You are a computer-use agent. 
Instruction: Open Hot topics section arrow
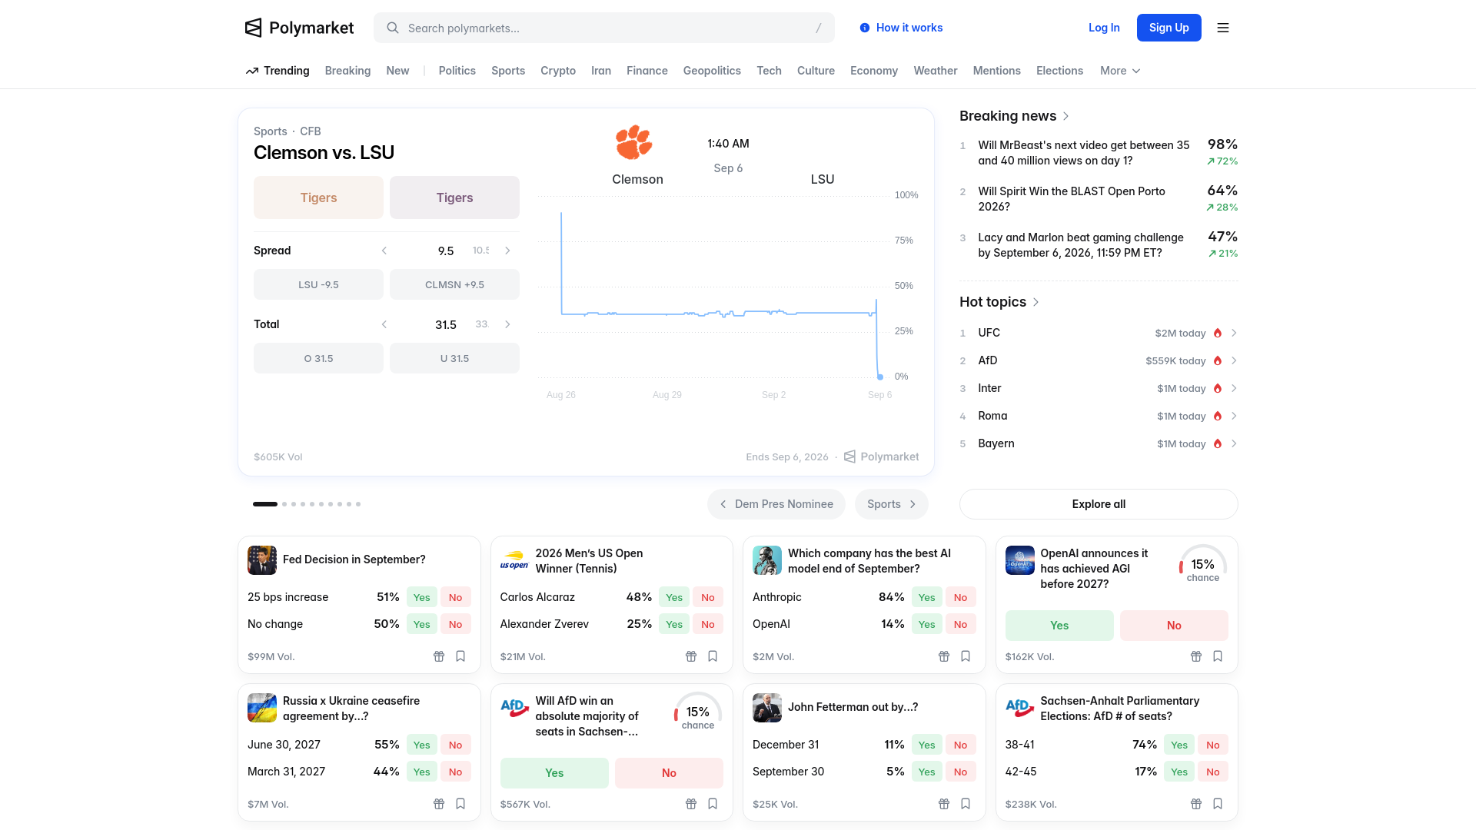pos(1036,302)
